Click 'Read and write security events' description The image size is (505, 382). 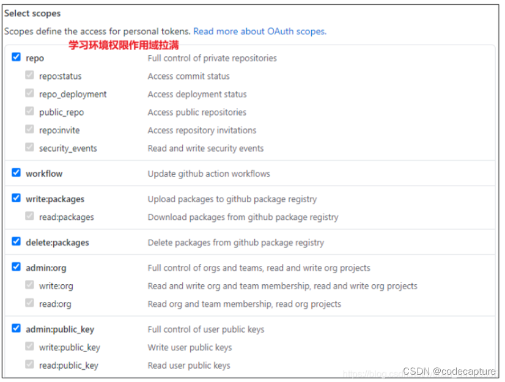click(206, 149)
